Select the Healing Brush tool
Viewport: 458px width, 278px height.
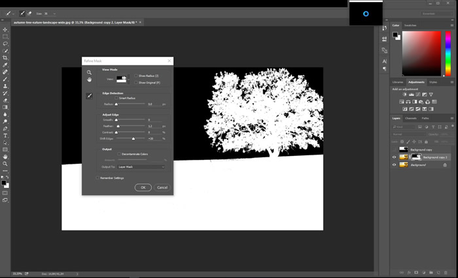coord(5,72)
